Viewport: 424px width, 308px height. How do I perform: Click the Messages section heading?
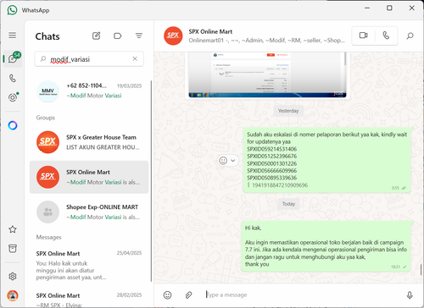48,237
